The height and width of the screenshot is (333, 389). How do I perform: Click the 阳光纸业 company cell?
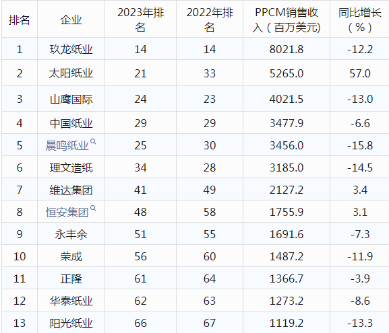[x=71, y=323]
